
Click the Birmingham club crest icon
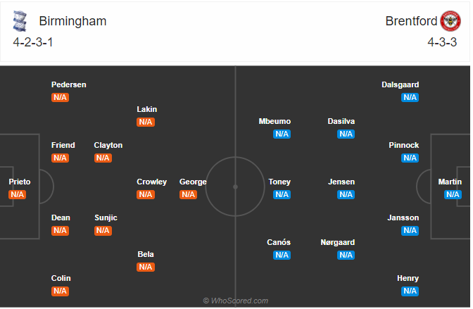coord(20,21)
